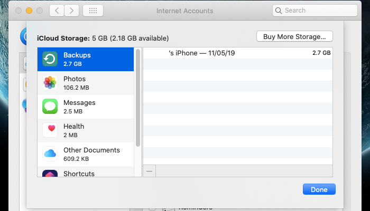The image size is (370, 211).
Task: Click the 2.7 GB backup size value
Action: coord(321,53)
